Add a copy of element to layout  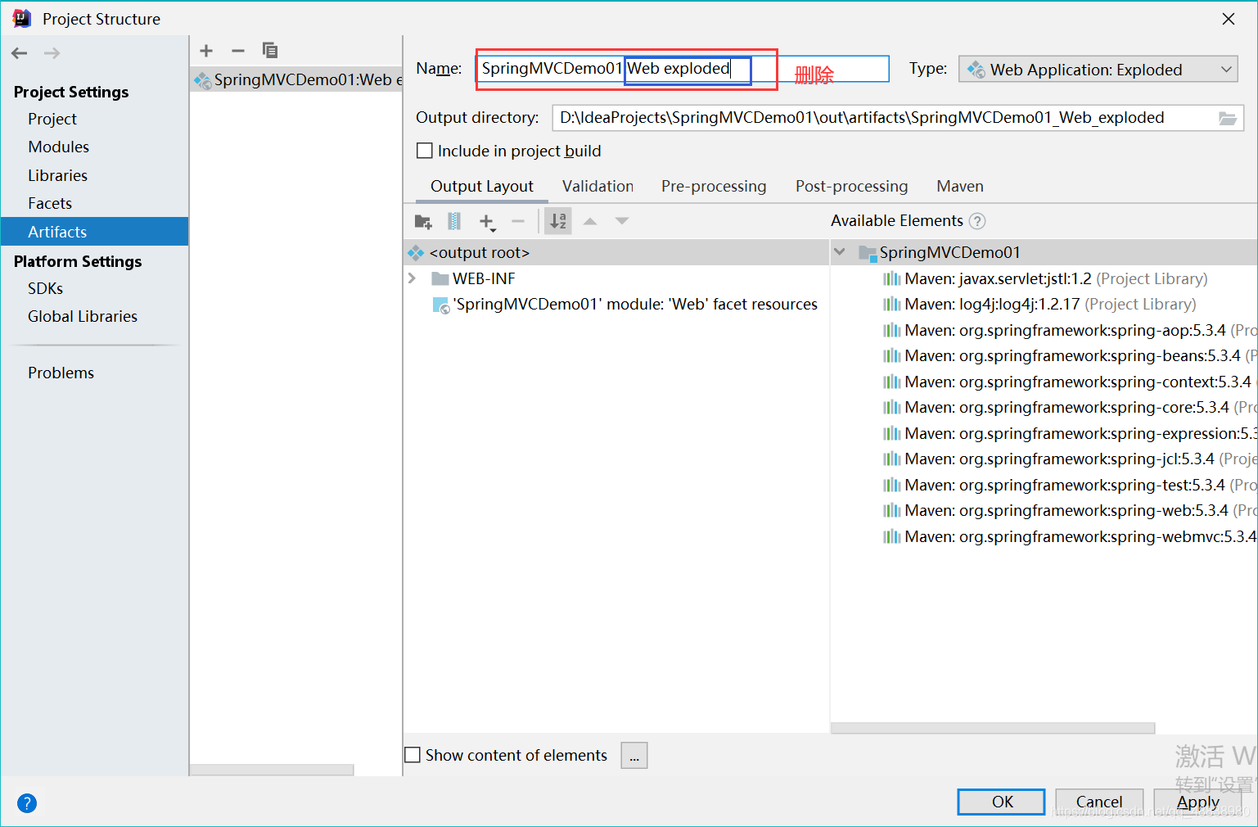(487, 222)
